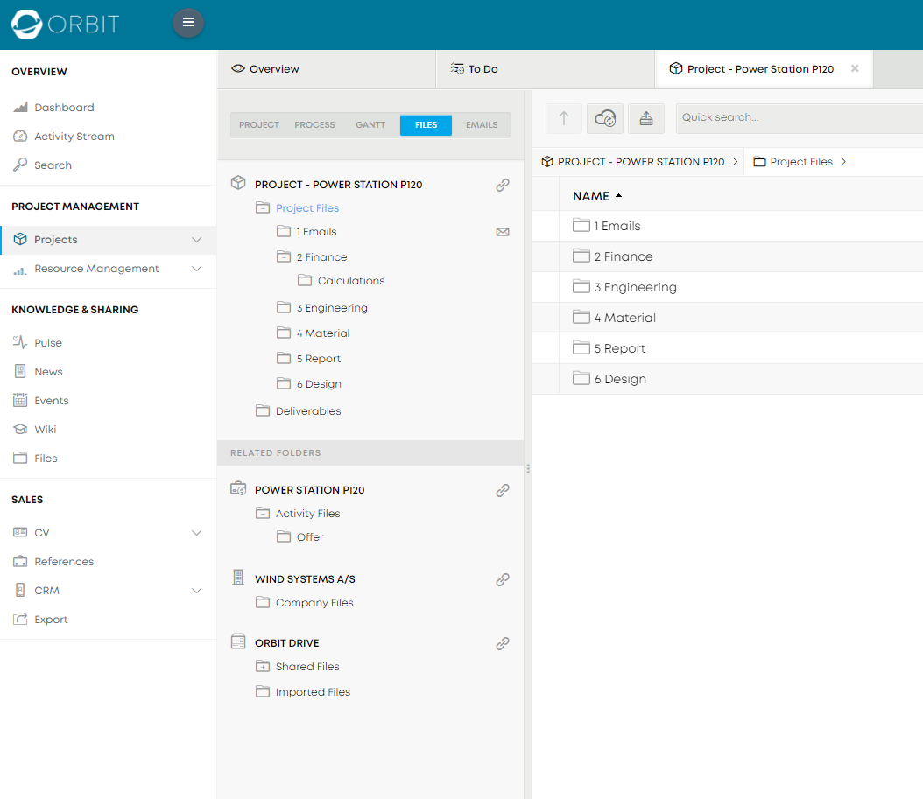Expand the CRM sidebar section
This screenshot has height=799, width=923.
(196, 590)
